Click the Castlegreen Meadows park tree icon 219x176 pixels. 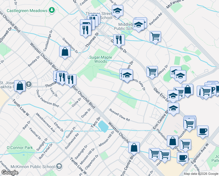pyautogui.click(x=52, y=10)
